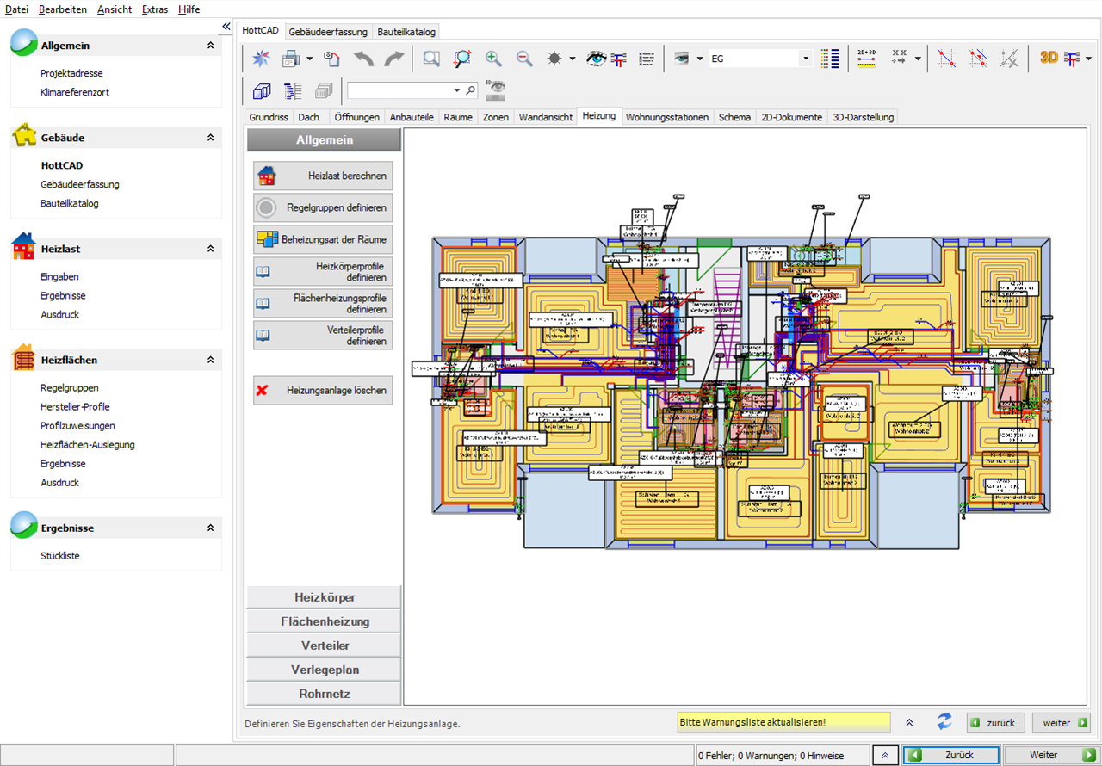1102x766 pixels.
Task: Switch to the Wohnungsstationen tab
Action: click(x=667, y=117)
